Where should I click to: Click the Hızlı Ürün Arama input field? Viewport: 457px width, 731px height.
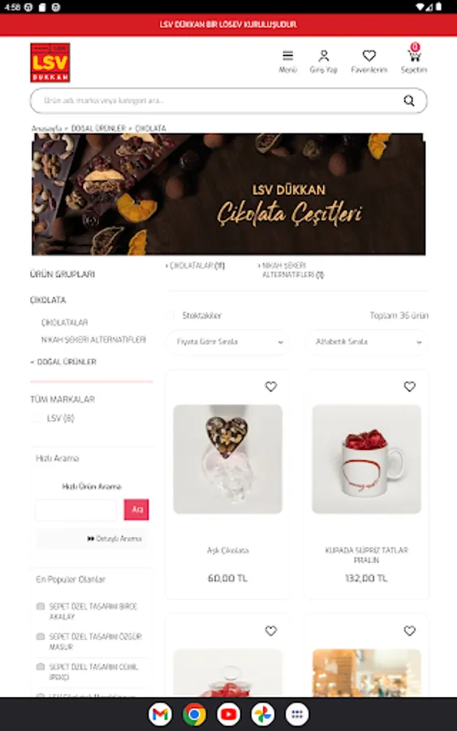76,509
